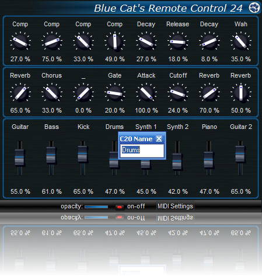Screen dimensions: 262x276
Task: Click the Attack knob at 100.0 %
Action: 146,93
